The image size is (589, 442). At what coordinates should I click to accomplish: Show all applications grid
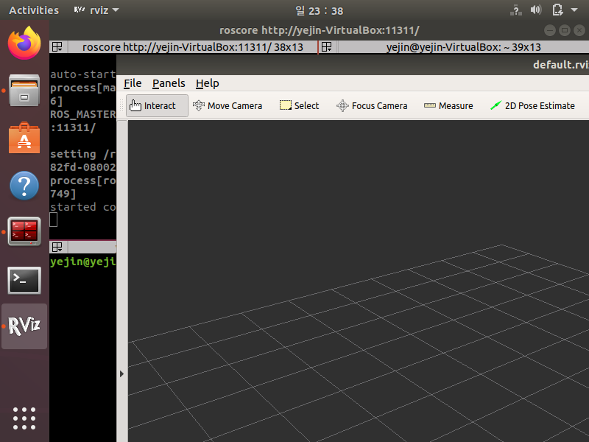(24, 418)
